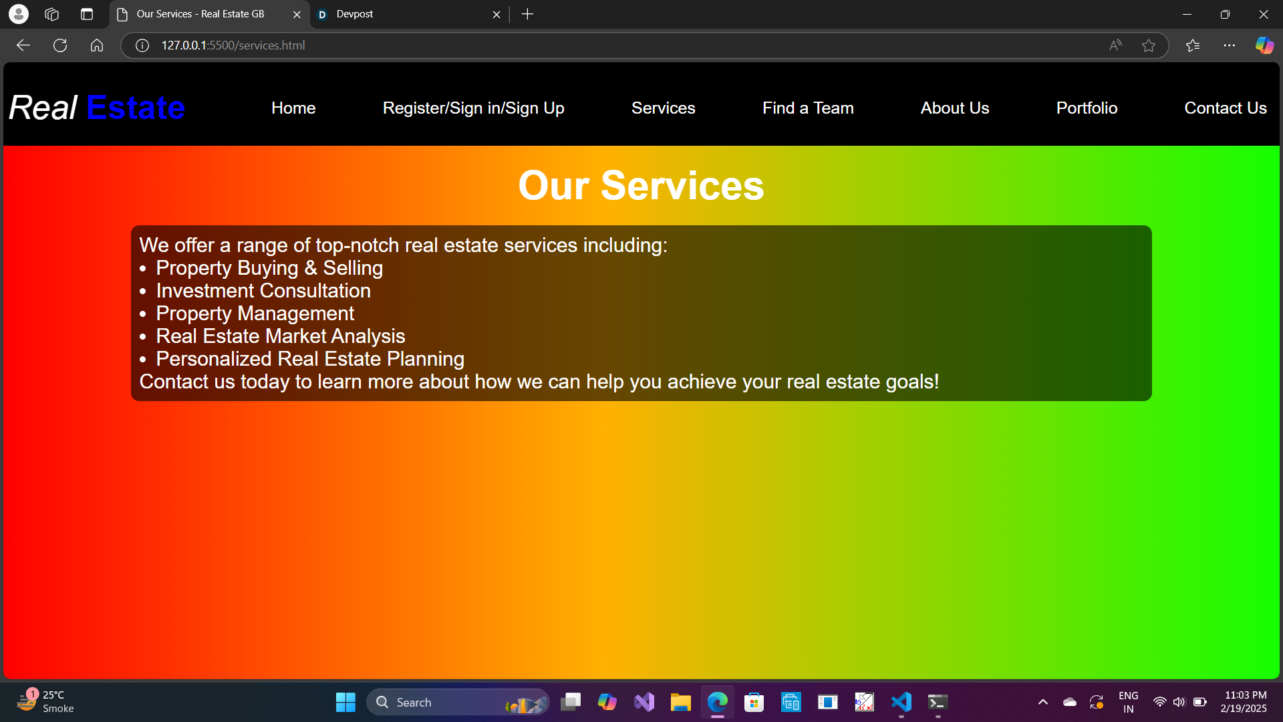Go to the Portfolio page
1283x722 pixels.
click(1087, 108)
